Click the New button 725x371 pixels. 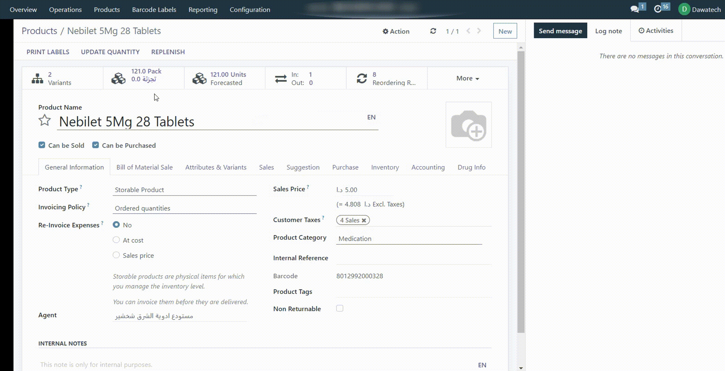click(x=505, y=31)
